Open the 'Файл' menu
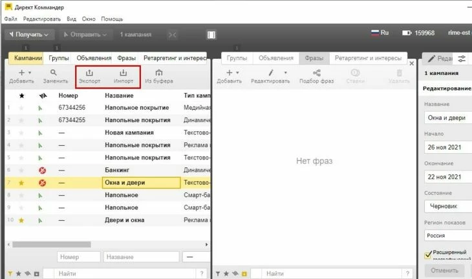 click(x=10, y=19)
